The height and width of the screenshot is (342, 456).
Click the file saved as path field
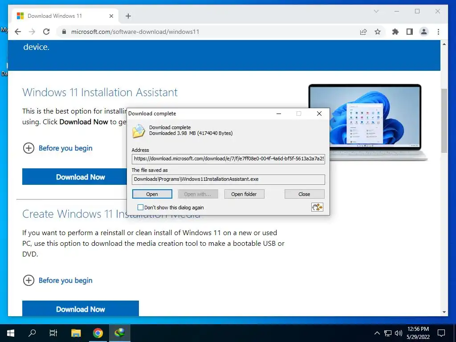click(x=228, y=179)
